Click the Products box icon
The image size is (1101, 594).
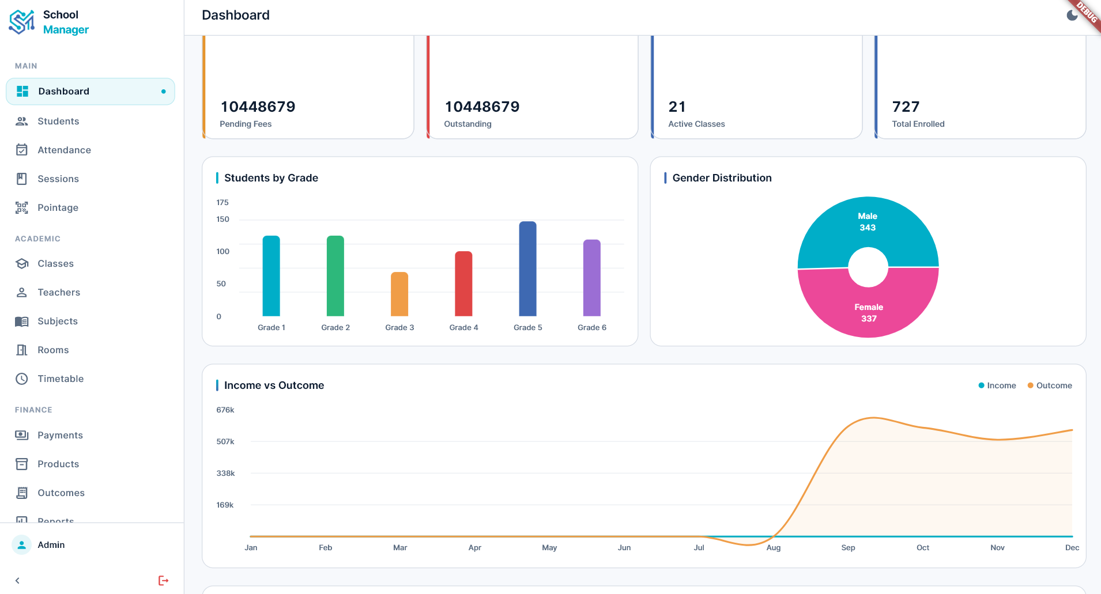pos(22,464)
